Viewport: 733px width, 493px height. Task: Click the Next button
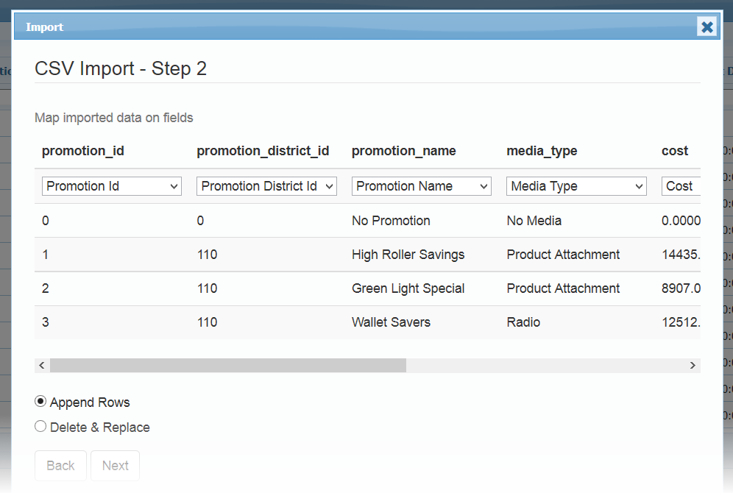[x=115, y=466]
